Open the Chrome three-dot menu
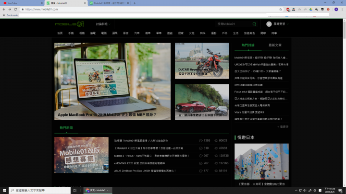This screenshot has width=346, height=194. pos(342,9)
